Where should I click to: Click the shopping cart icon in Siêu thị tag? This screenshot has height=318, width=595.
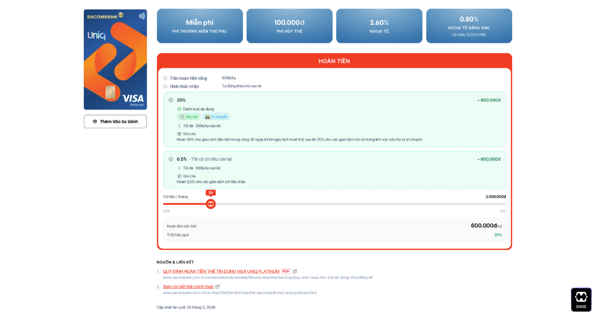click(182, 117)
